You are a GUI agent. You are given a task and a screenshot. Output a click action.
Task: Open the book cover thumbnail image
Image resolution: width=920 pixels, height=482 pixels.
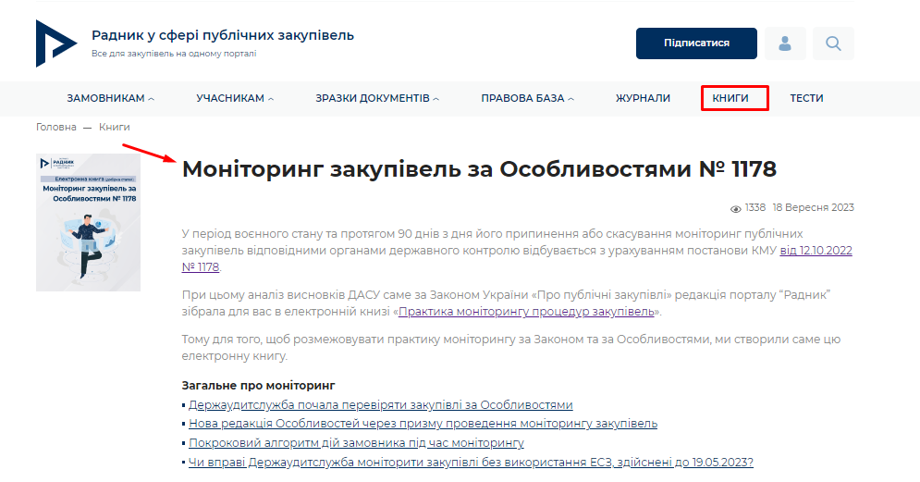tap(88, 222)
